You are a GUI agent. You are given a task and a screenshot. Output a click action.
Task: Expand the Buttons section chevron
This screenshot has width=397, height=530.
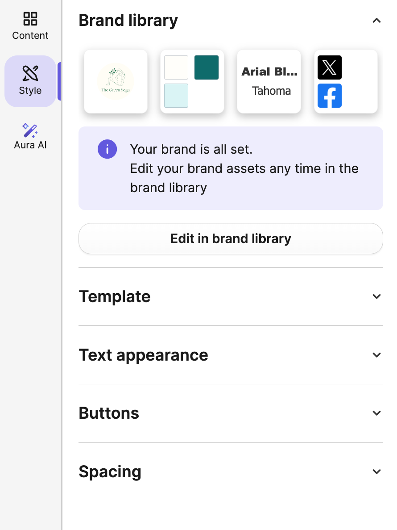pos(376,413)
